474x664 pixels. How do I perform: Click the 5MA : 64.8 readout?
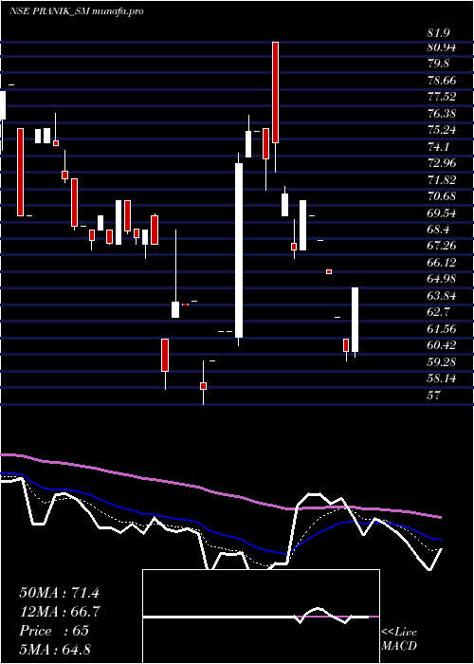[x=55, y=649]
